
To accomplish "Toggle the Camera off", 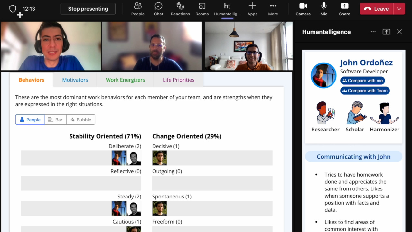I will [303, 9].
